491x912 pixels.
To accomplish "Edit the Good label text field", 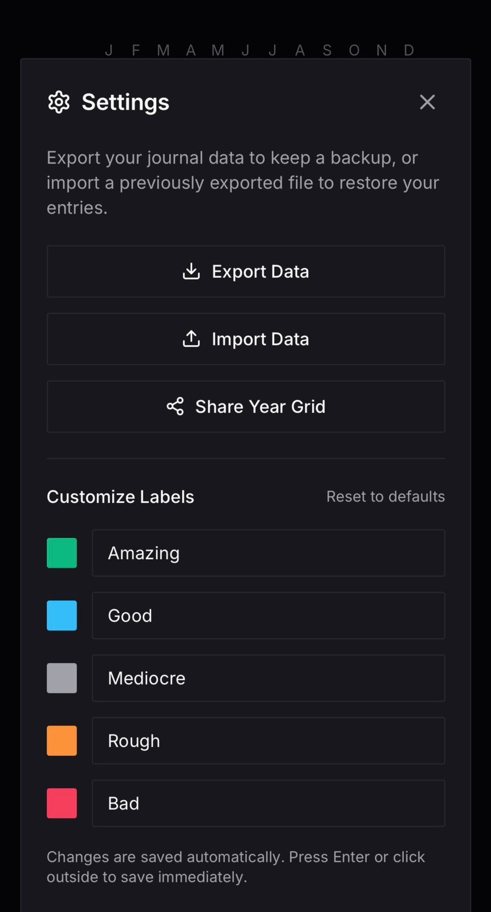I will pyautogui.click(x=268, y=616).
